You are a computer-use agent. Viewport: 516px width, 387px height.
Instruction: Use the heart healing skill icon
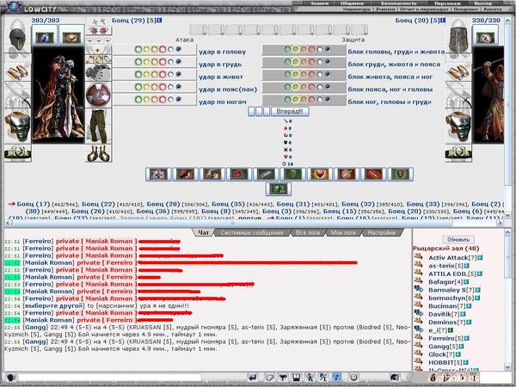(319, 174)
